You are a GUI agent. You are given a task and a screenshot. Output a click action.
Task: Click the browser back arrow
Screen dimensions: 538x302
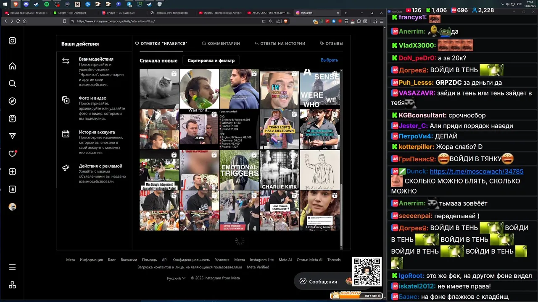(x=5, y=21)
